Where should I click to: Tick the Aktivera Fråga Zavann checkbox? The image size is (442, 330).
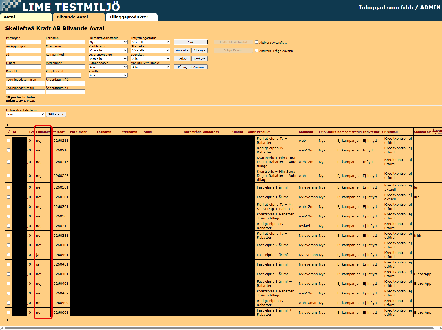(257, 50)
